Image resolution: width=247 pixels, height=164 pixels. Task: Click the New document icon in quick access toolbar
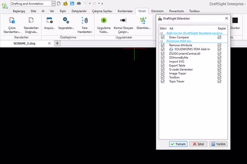click(x=59, y=4)
